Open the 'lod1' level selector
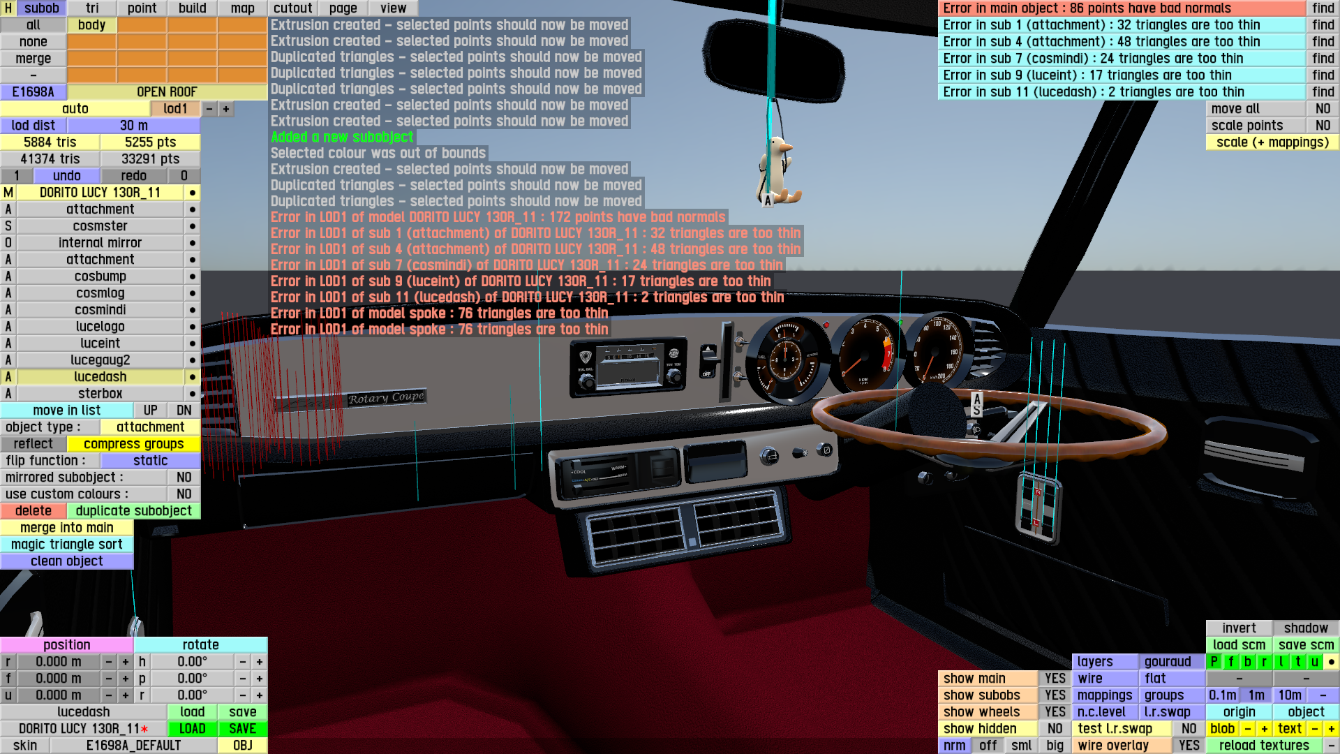Viewport: 1340px width, 754px height. [x=175, y=109]
